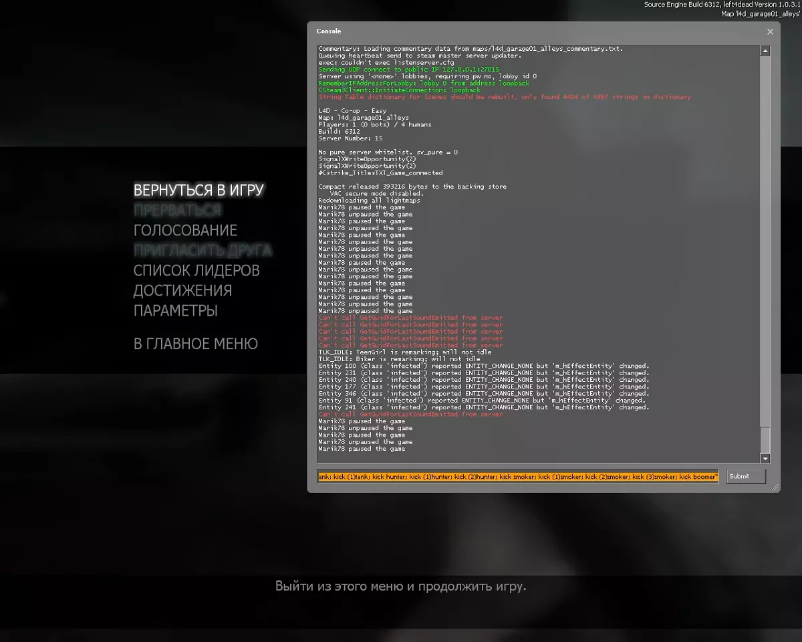Click 'Entity 241 (class infected)' line
Screen dimensions: 802x642
(x=484, y=407)
